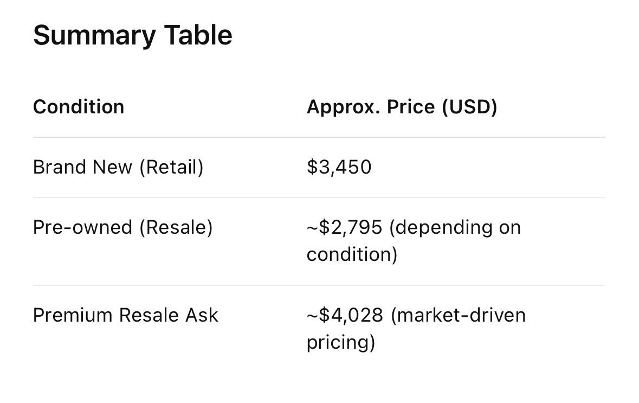Click the divider above Premium Resale Ask row
Viewport: 639px width, 403px height.
click(x=319, y=285)
